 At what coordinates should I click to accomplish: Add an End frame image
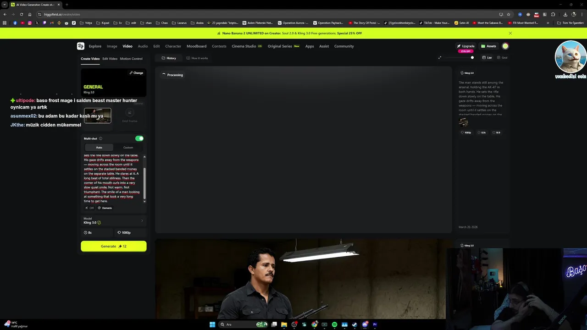(129, 116)
